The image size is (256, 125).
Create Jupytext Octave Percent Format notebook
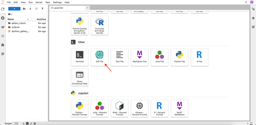(x=140, y=108)
